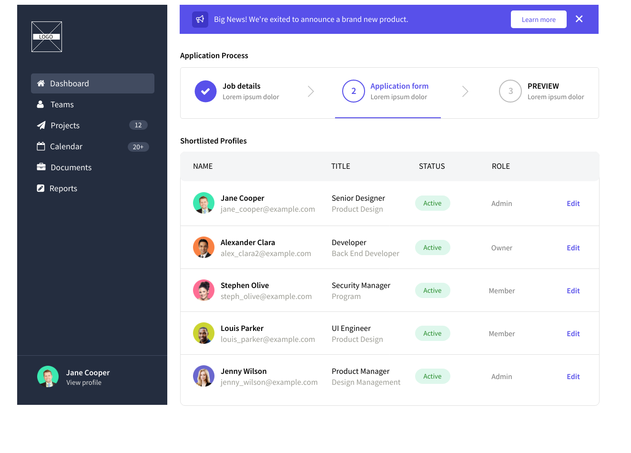
Task: Open the Application form step
Action: (387, 91)
